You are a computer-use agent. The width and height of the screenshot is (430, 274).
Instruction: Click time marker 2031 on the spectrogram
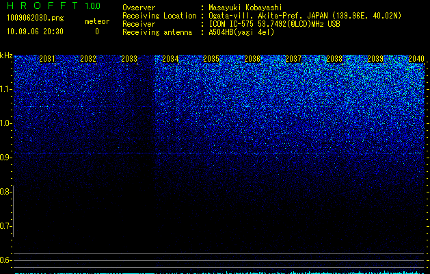tap(47, 59)
